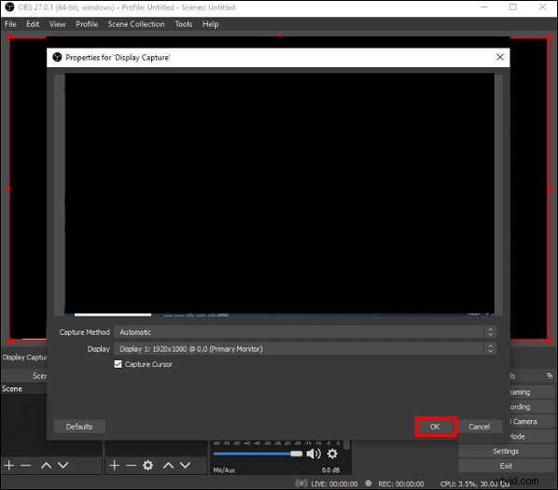The image size is (558, 490).
Task: Click Exit in the Controls panel
Action: pos(506,466)
